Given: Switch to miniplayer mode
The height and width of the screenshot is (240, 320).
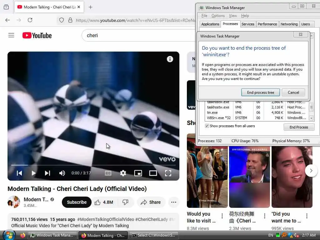Looking at the screenshot, I should [x=138, y=173].
